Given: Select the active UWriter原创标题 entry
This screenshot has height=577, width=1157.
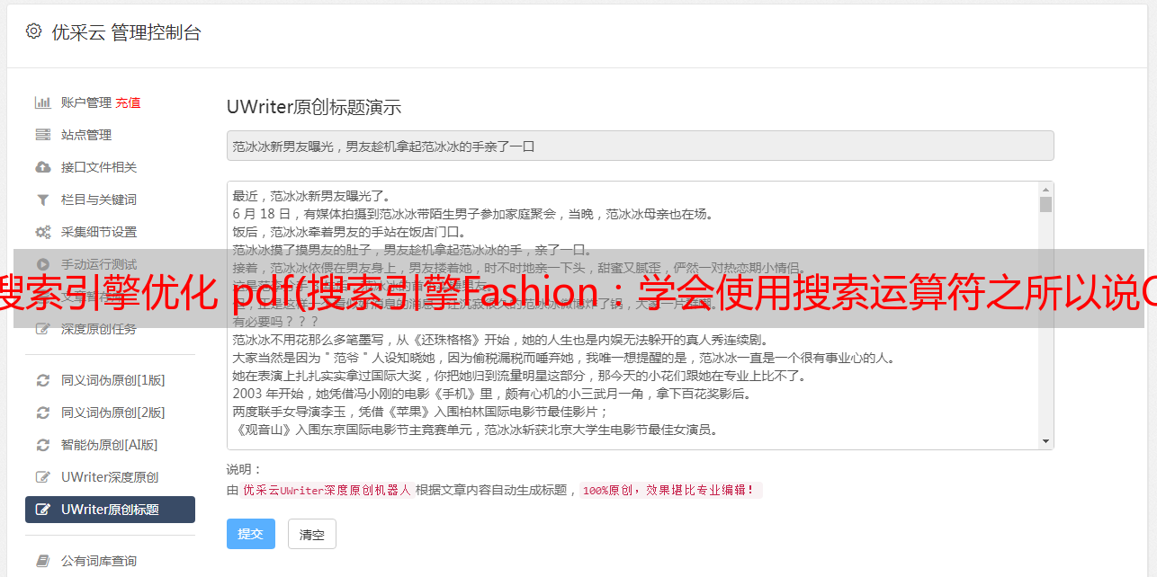Looking at the screenshot, I should point(110,510).
